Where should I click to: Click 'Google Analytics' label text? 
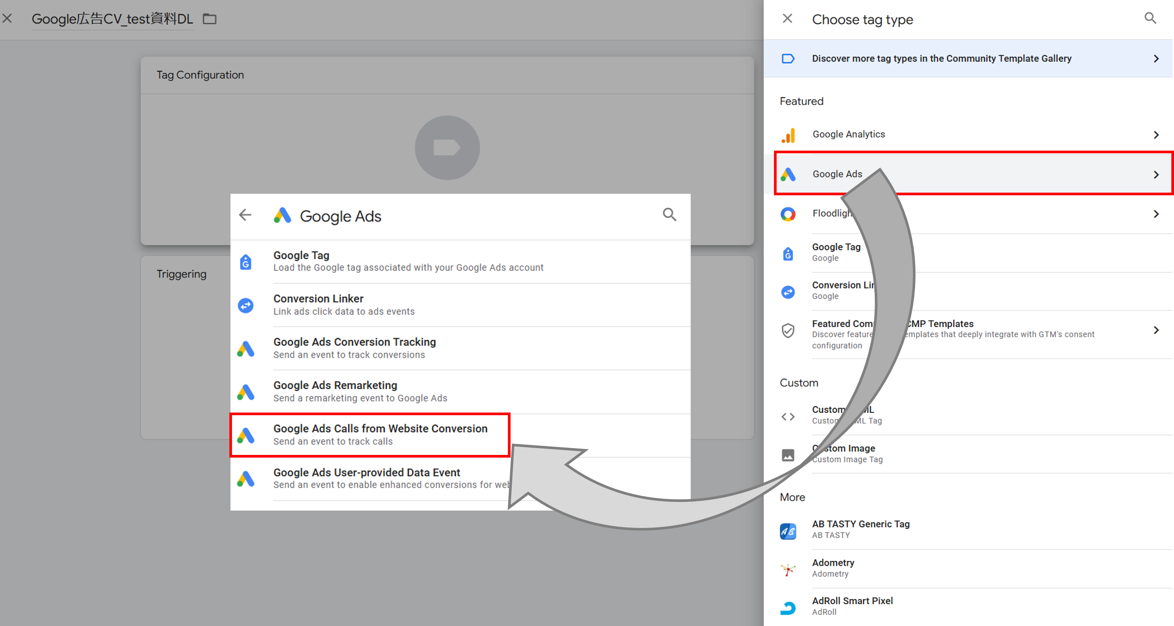(849, 134)
